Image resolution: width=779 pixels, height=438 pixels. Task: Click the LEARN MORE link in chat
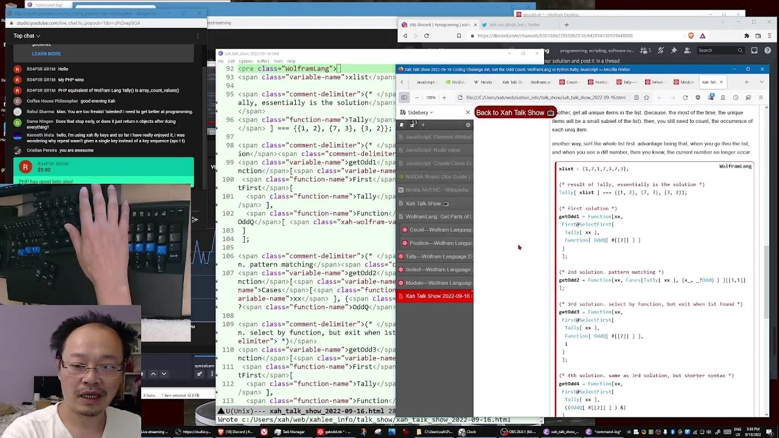[x=46, y=54]
